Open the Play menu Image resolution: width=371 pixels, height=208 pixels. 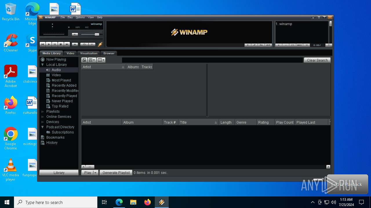click(70, 17)
